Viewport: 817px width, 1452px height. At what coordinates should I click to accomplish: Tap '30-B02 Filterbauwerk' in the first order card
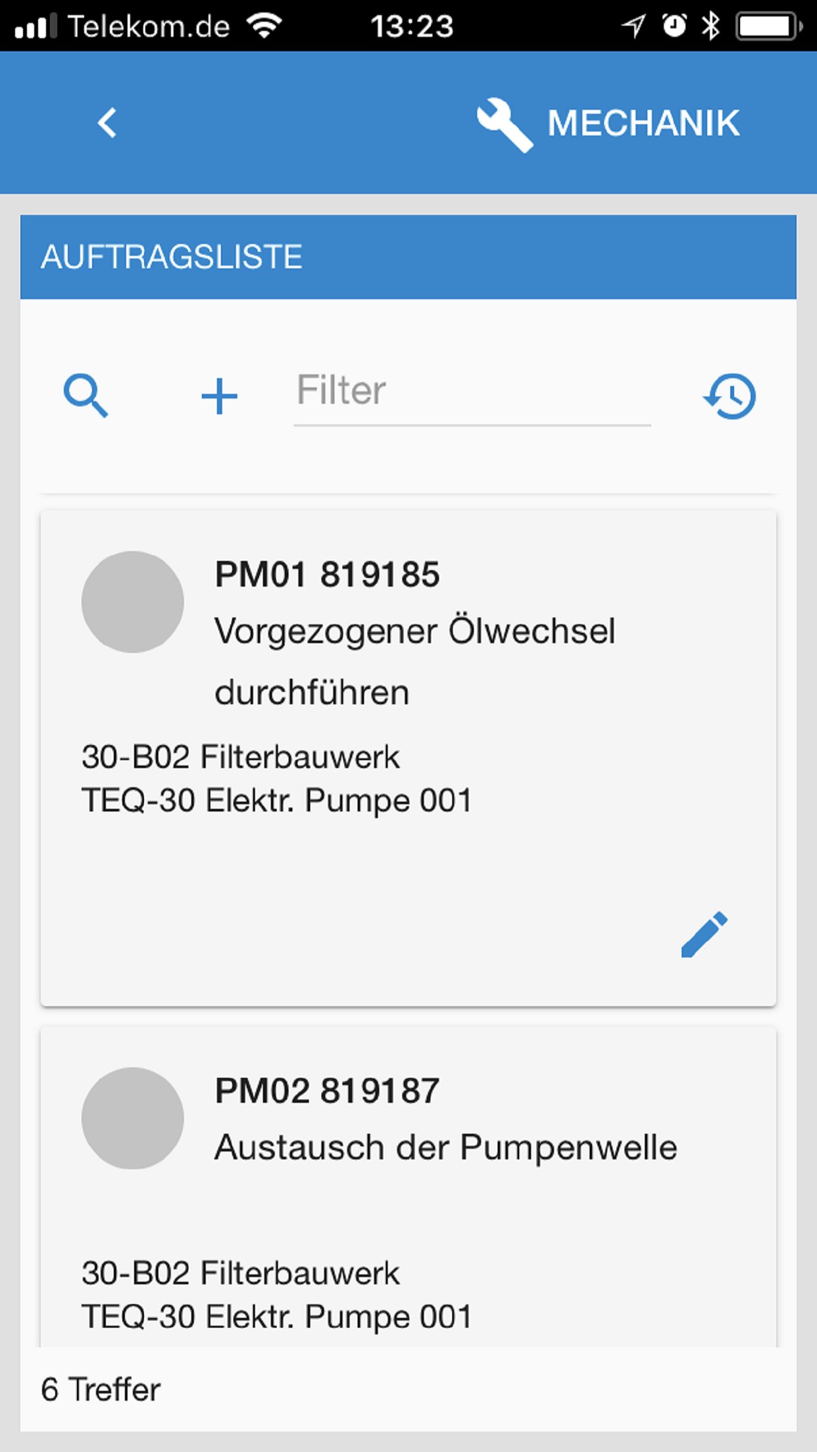click(240, 756)
